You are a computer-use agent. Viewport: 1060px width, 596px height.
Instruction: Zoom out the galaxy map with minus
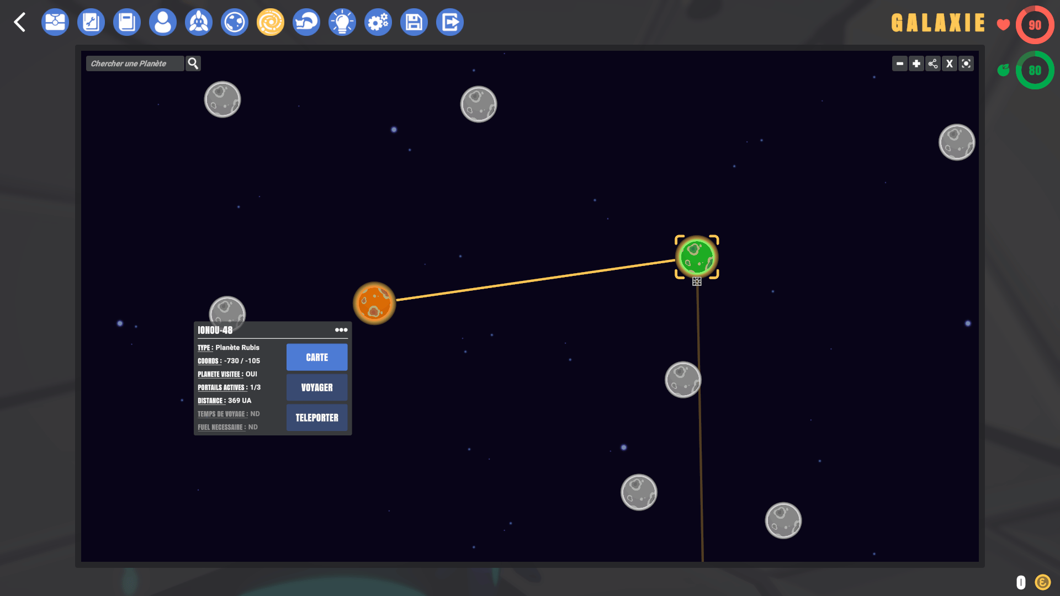click(x=900, y=64)
